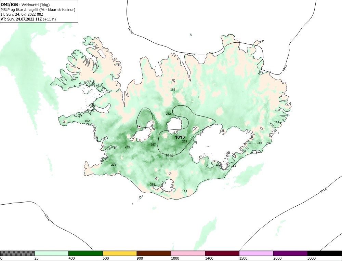Image resolution: width=342 pixels, height=261 pixels.
Task: Click the yellow 500–900 legend swatch
Action: 120,253
